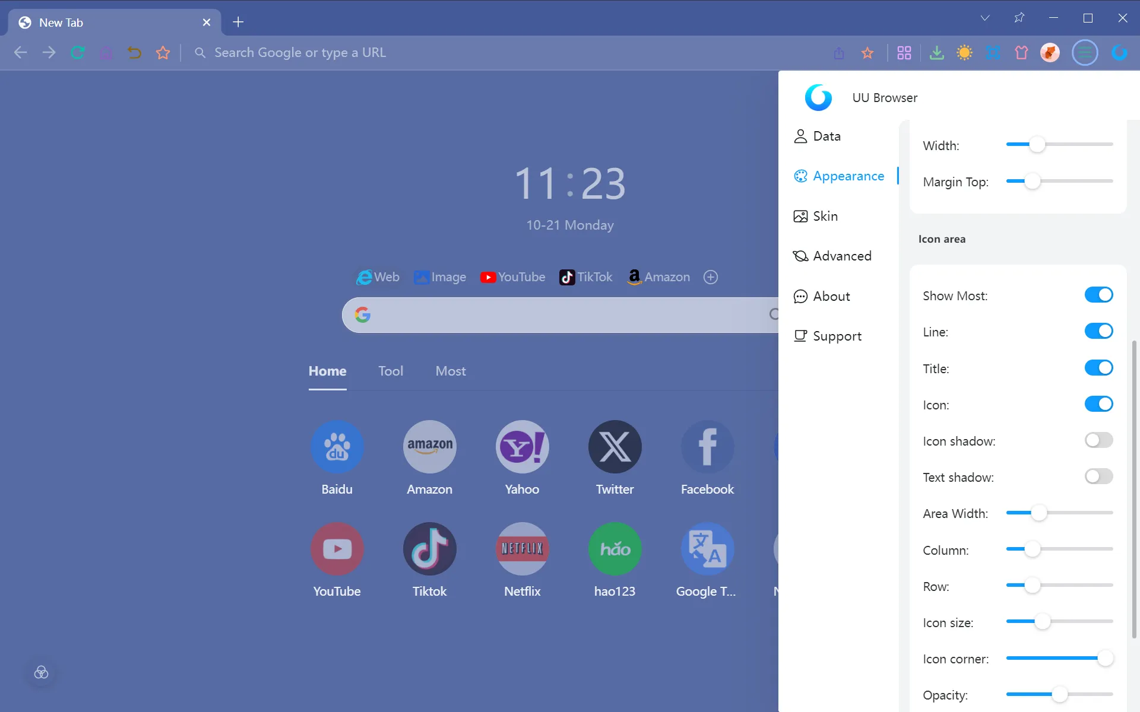The image size is (1140, 712).
Task: Select the Web search engine
Action: 378,277
